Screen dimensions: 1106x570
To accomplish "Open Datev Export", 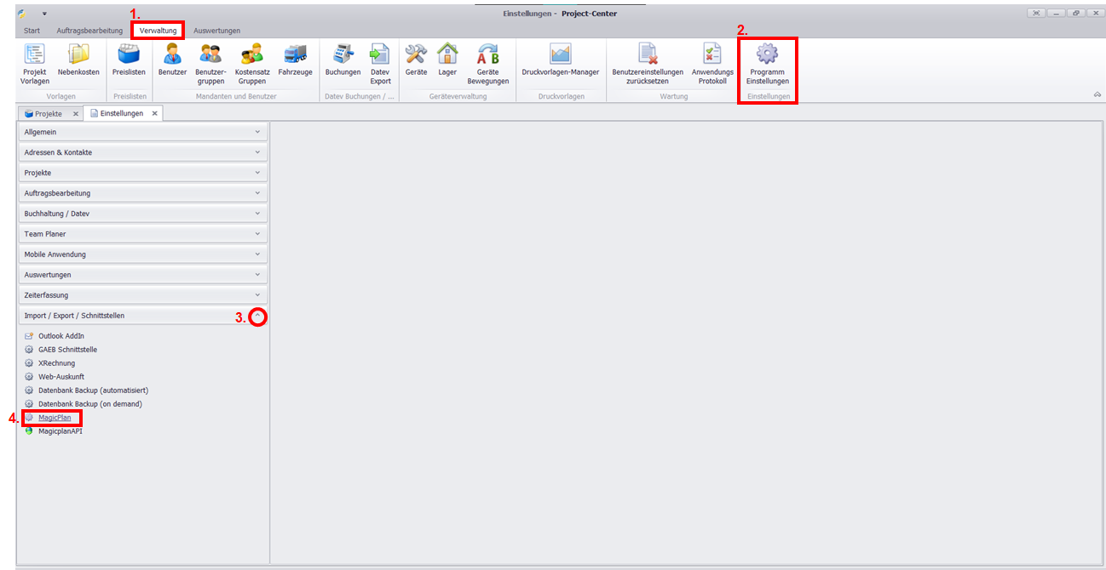I will pyautogui.click(x=380, y=63).
